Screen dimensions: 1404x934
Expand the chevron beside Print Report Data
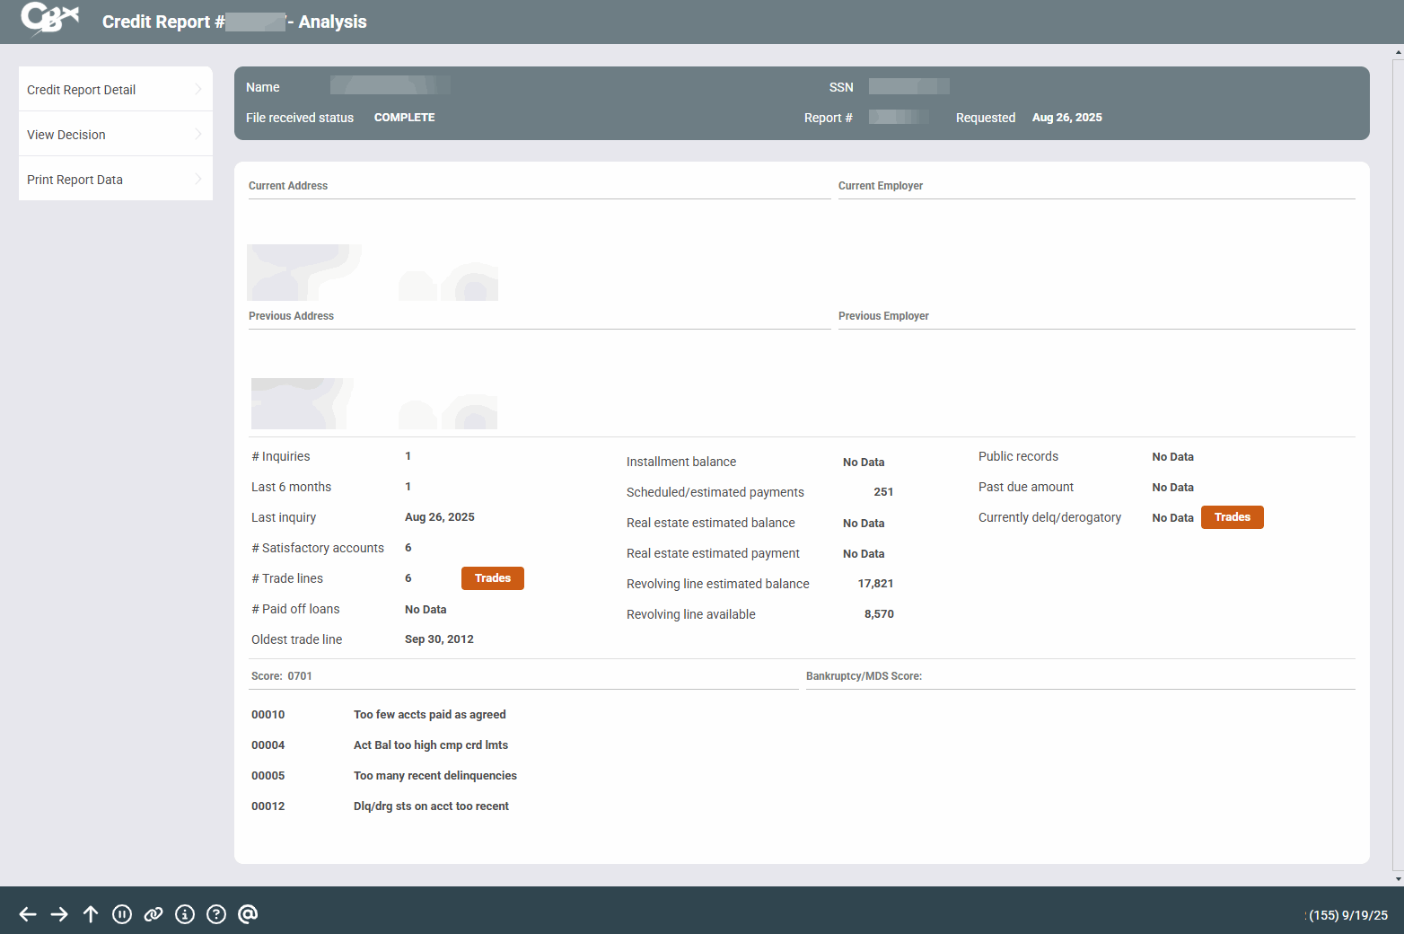[x=198, y=179]
